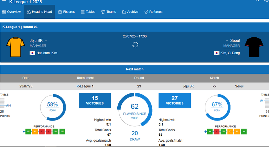
Task: Click the match date 23/07/25 - 17:30
Action: pos(135,36)
